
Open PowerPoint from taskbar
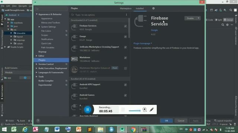point(78,129)
